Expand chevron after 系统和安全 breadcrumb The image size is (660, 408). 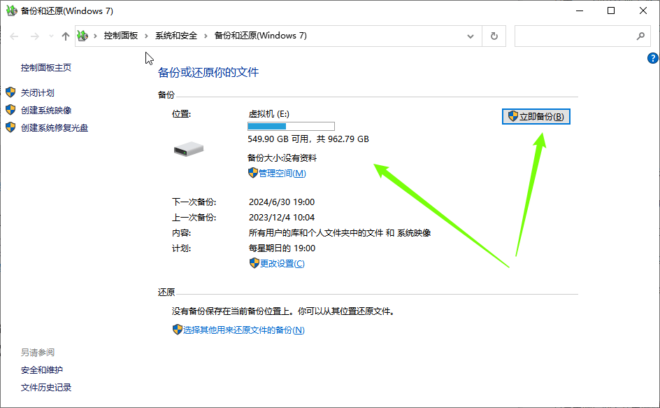[x=206, y=36]
